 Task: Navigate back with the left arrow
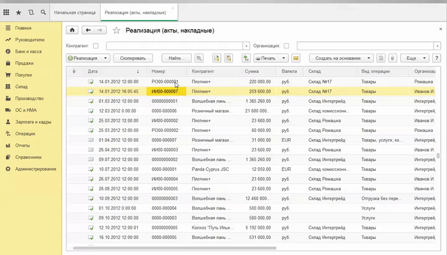click(88, 30)
